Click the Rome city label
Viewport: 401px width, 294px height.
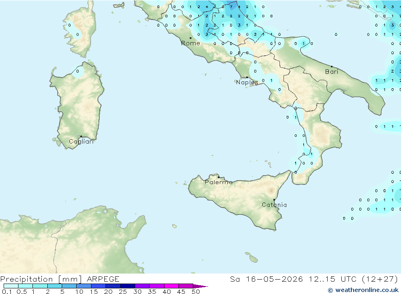pyautogui.click(x=190, y=43)
